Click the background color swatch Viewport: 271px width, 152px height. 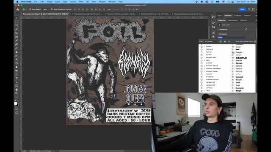click(17, 105)
